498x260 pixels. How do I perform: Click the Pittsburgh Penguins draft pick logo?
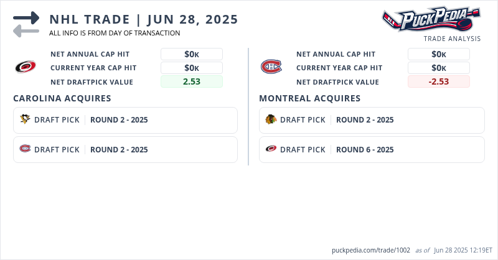pos(25,119)
